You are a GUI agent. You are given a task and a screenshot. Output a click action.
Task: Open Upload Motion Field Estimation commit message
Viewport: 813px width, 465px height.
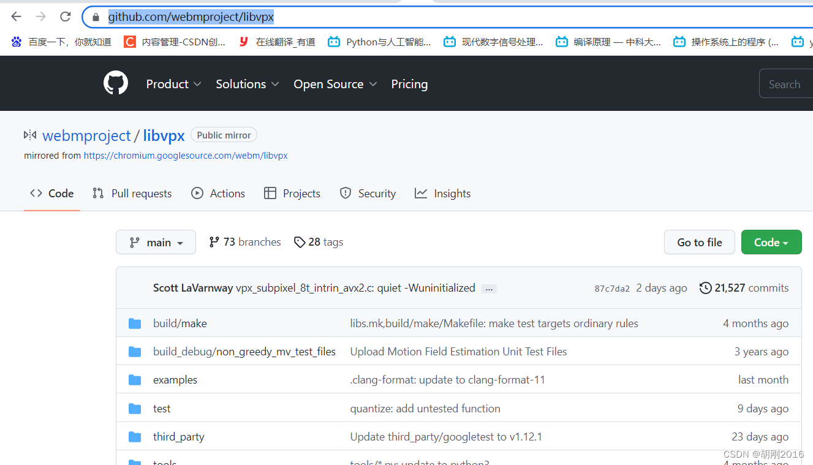(x=458, y=352)
